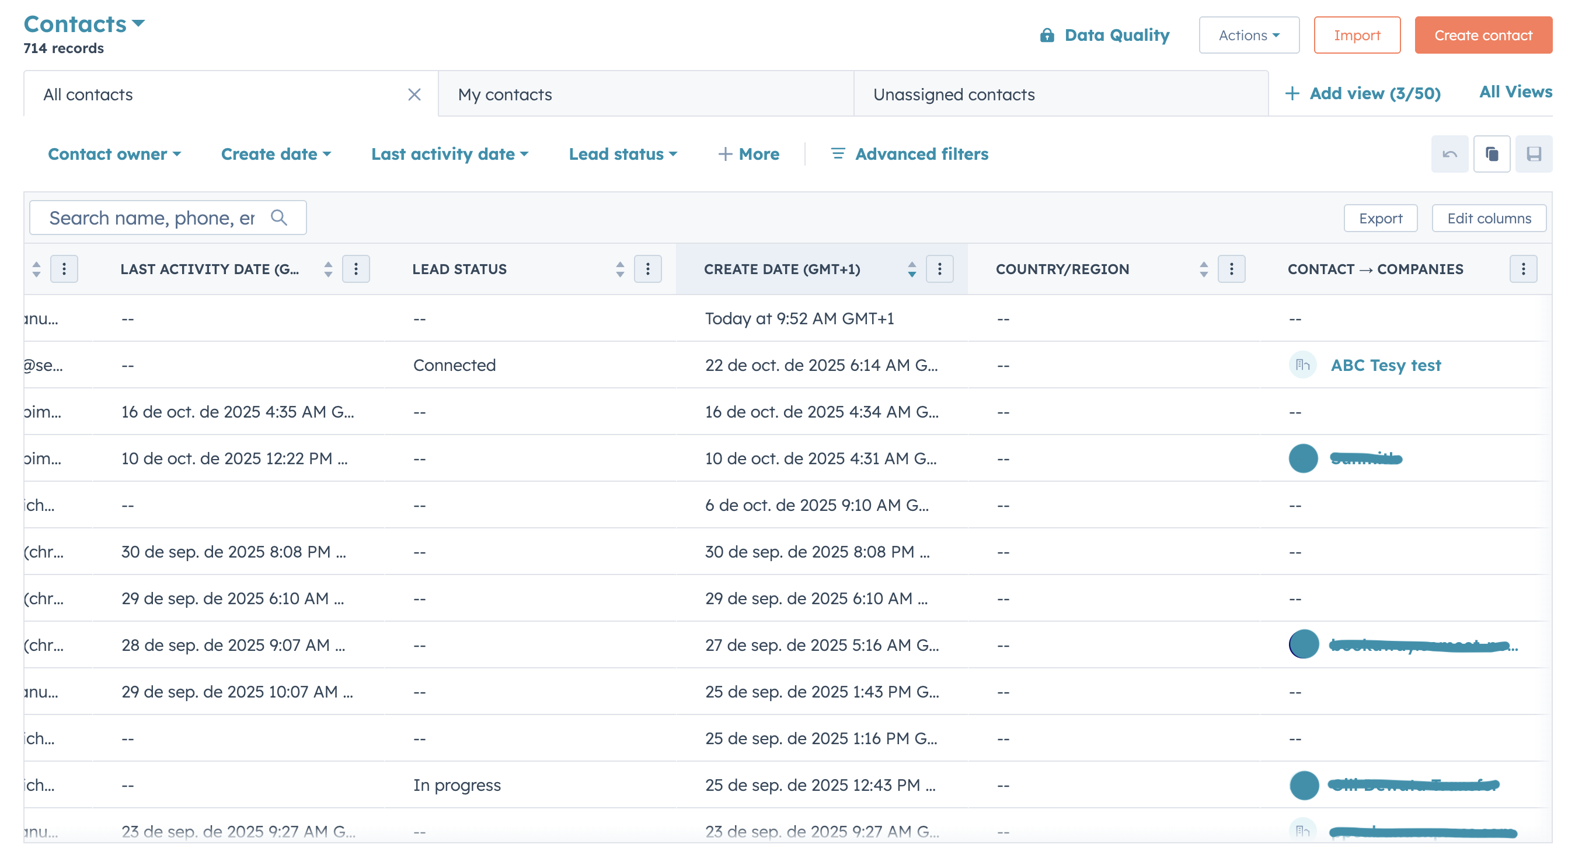Click inside the search name, phone field
Screen dimensions: 1575x855
(x=153, y=218)
